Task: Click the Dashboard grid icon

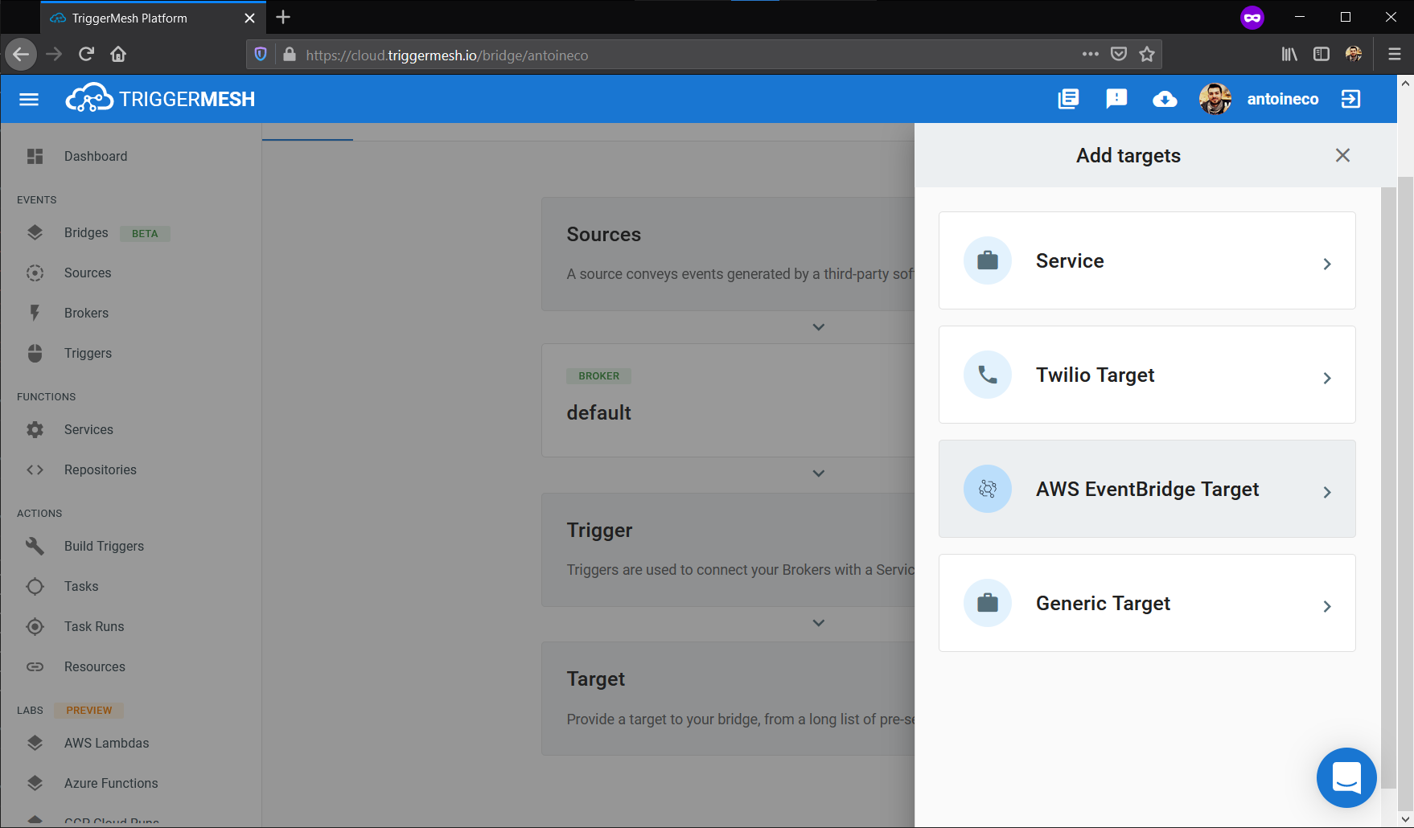Action: coord(35,156)
